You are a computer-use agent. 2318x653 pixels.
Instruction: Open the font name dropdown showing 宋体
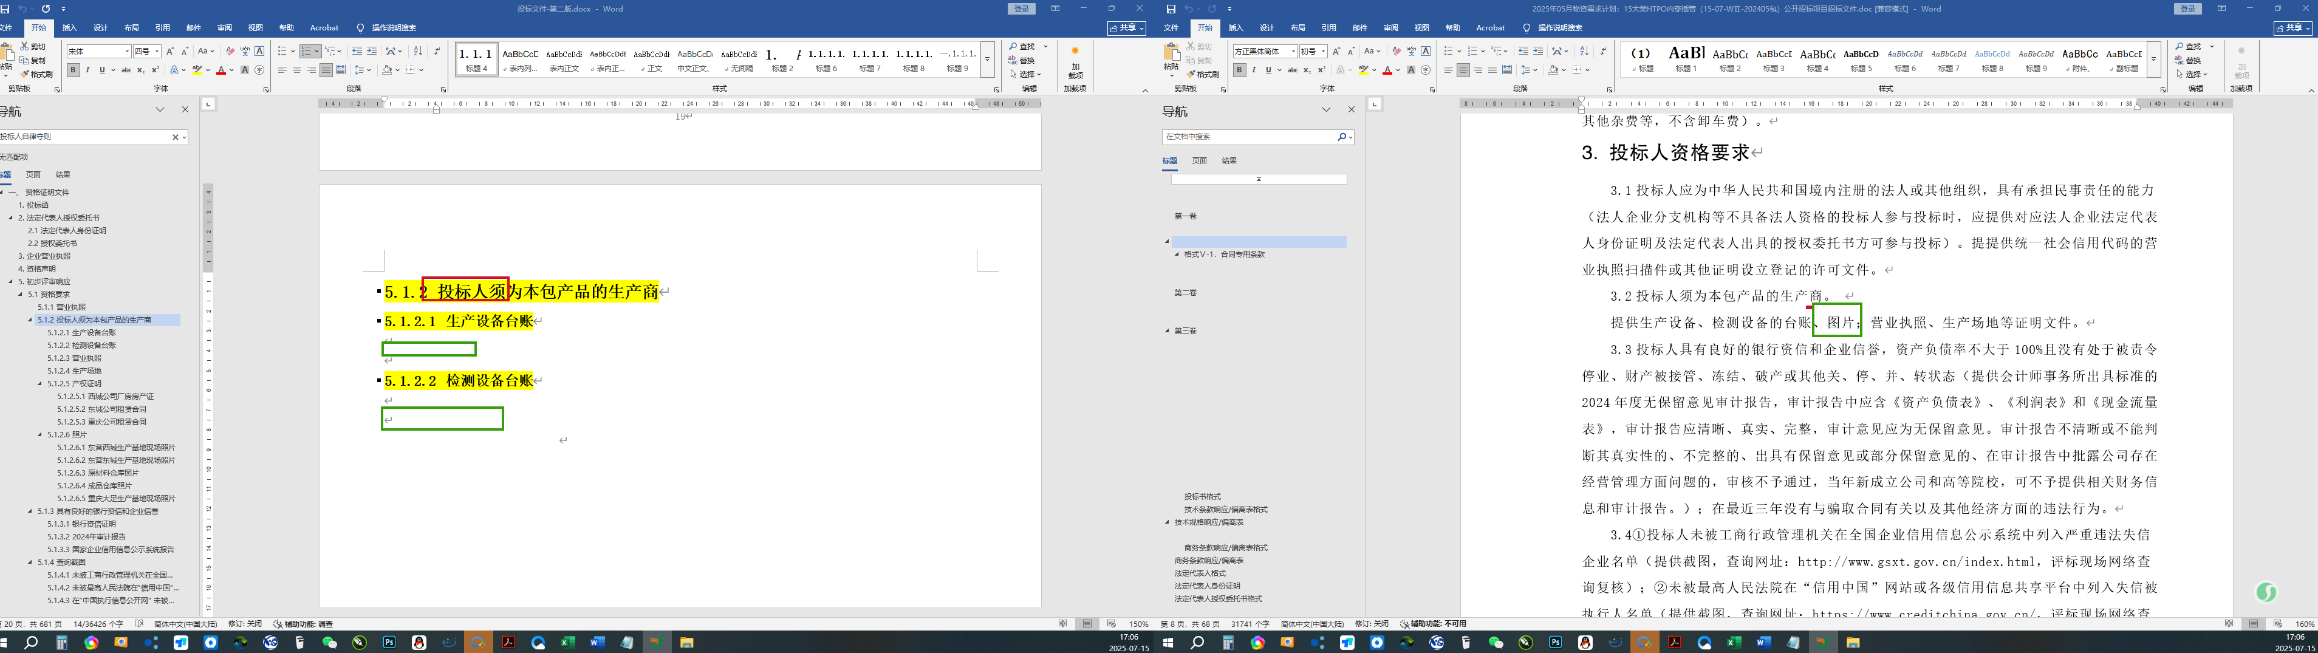[127, 52]
